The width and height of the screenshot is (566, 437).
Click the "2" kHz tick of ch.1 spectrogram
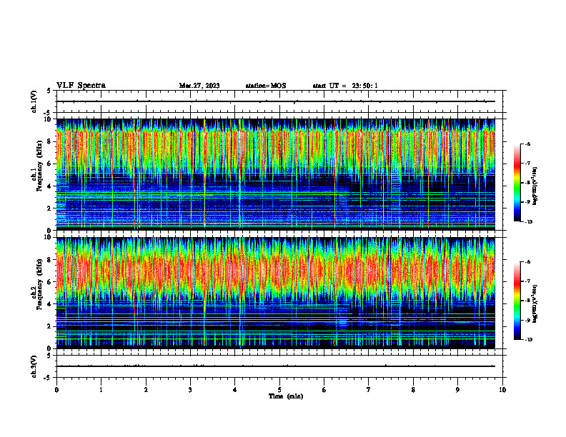49,208
